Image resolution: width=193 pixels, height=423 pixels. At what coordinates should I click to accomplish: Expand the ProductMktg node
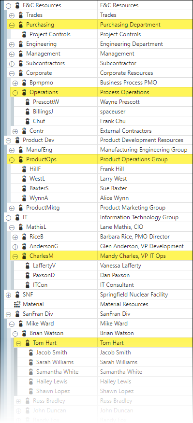coord(12,208)
